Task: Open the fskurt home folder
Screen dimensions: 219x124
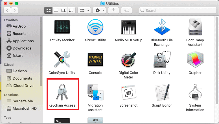Action: (x=15, y=55)
